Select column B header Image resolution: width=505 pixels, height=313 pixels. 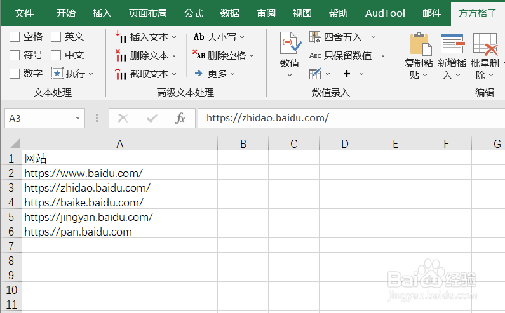tap(243, 143)
